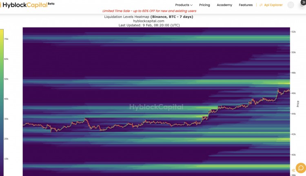The width and height of the screenshot is (306, 176).
Task: Click the vertical Price axis title
Action: coord(298,104)
